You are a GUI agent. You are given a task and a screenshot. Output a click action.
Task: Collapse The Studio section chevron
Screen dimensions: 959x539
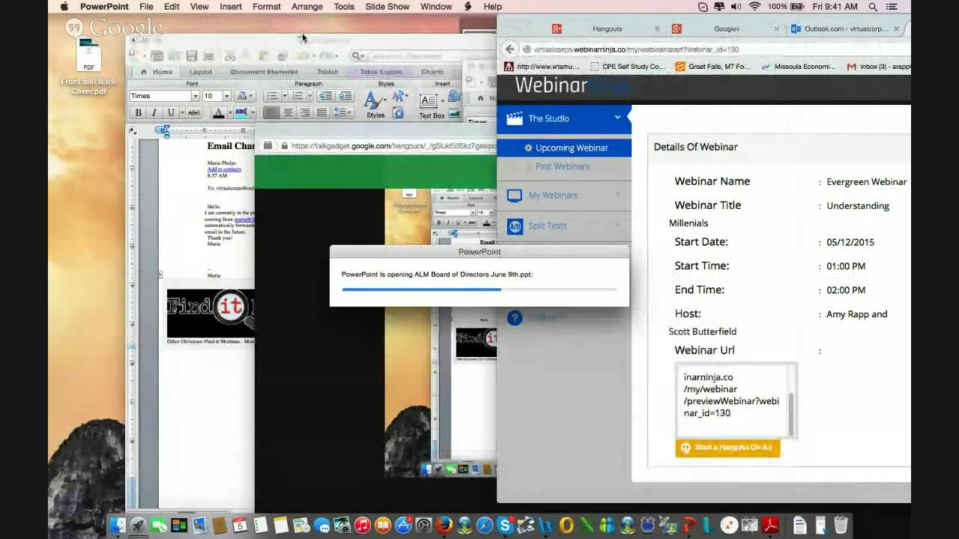tap(617, 118)
